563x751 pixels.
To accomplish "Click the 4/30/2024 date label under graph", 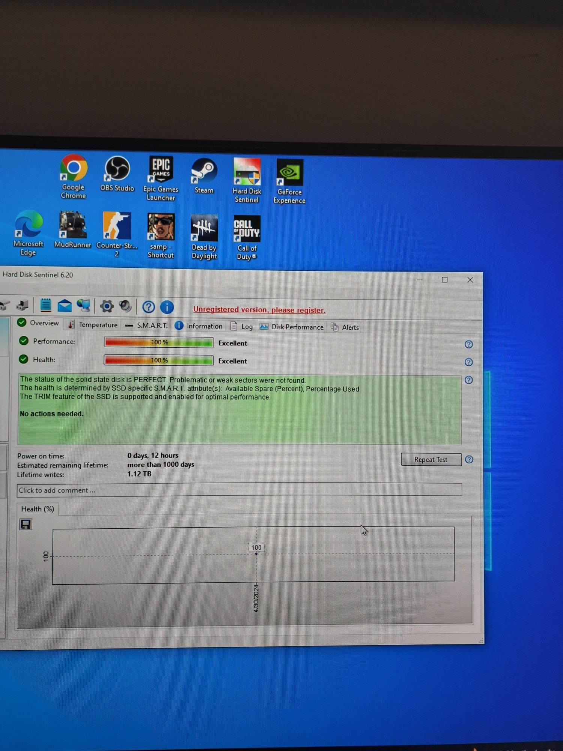I will click(x=256, y=598).
